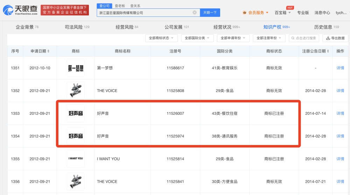Click the magnifier icon in the table search box
The image size is (350, 195).
[293, 38]
